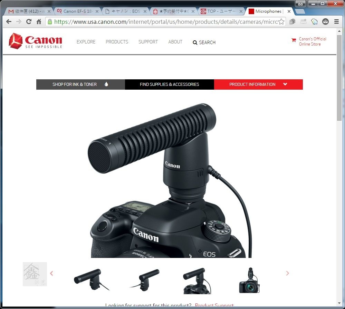Click FIND SUPPLIES & ACCESSORIES
The width and height of the screenshot is (345, 309).
[x=170, y=84]
